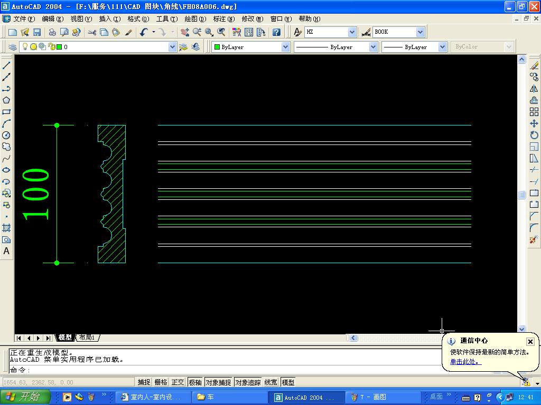Expand the layer list dropdown
Screen dimensions: 541x405
(172, 47)
